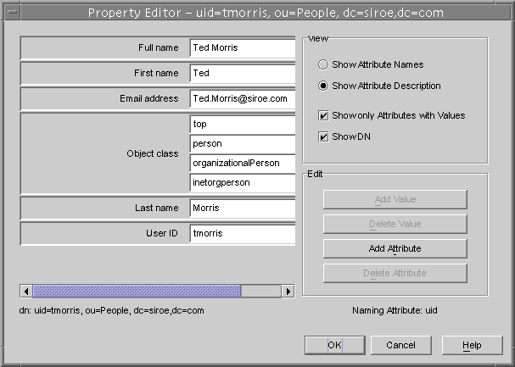Image resolution: width=515 pixels, height=367 pixels.
Task: Click the object class value top
Action: 243,125
